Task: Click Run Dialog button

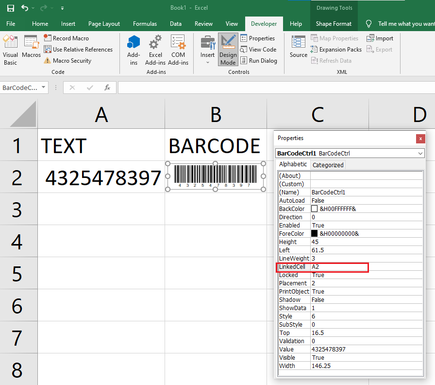Action: tap(259, 61)
